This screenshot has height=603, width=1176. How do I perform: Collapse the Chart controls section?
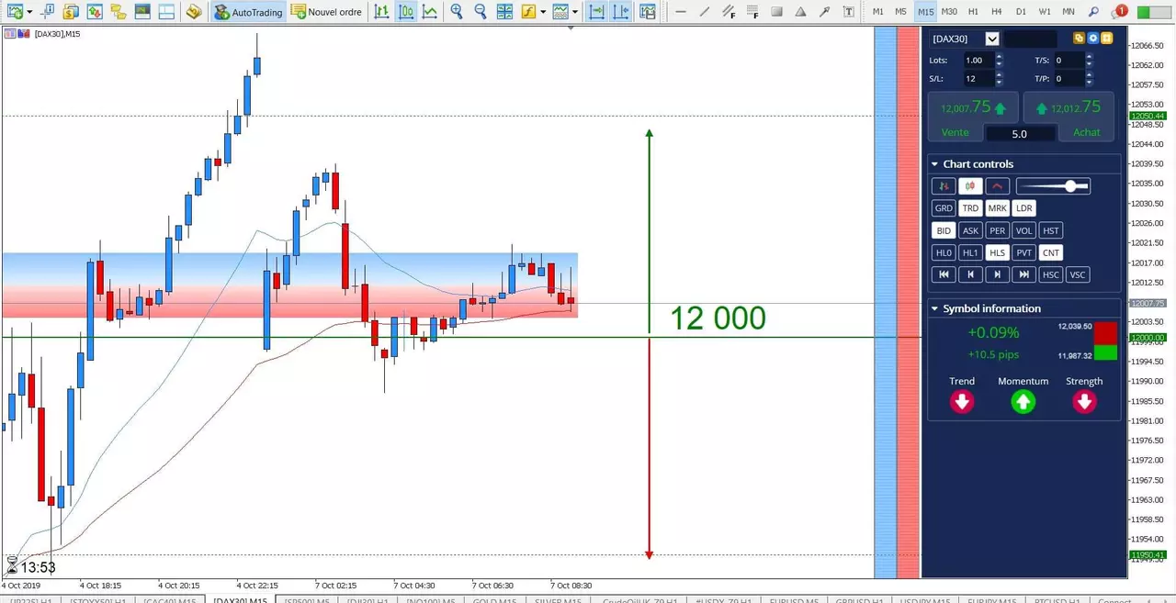(x=934, y=164)
